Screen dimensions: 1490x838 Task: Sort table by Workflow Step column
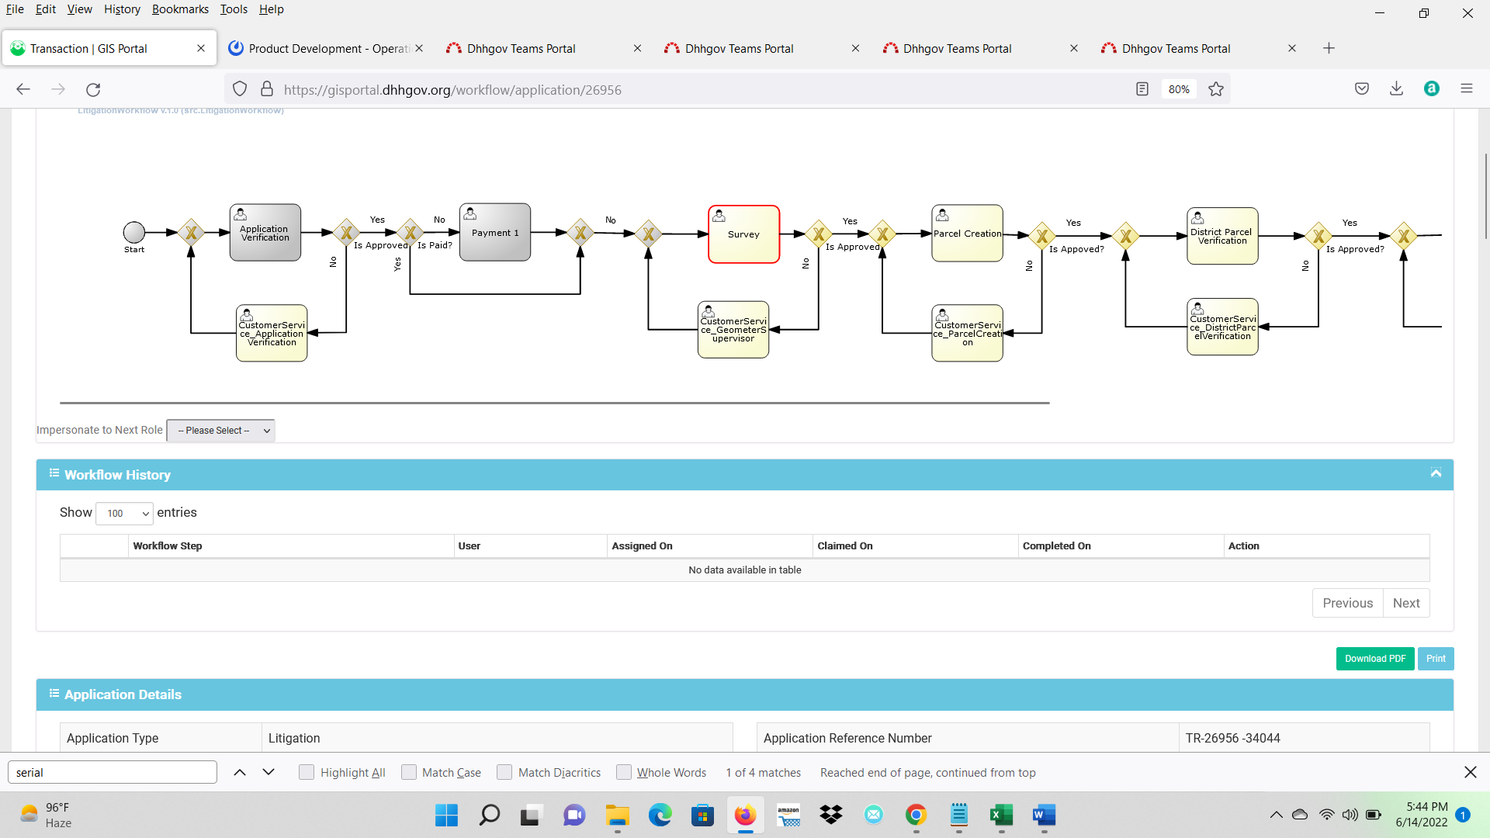291,546
